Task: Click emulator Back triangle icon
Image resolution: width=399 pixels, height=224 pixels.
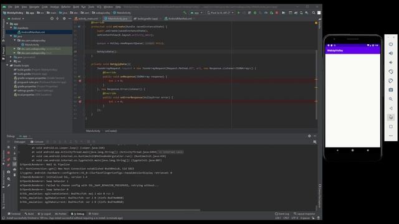Action: coord(391,108)
